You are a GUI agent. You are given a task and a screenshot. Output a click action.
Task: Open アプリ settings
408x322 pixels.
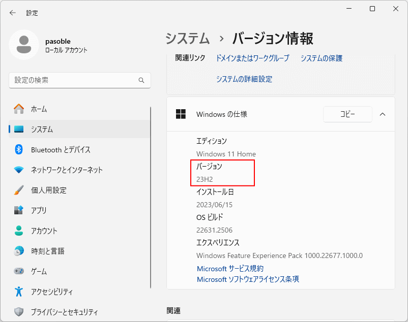click(x=79, y=210)
